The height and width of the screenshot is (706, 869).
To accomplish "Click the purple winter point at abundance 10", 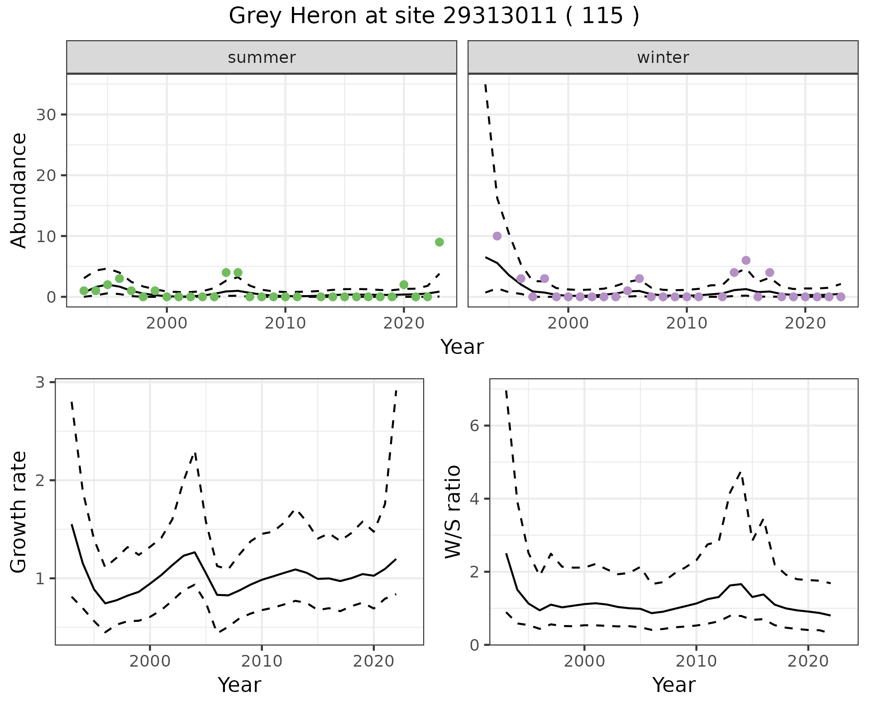I will (x=497, y=236).
